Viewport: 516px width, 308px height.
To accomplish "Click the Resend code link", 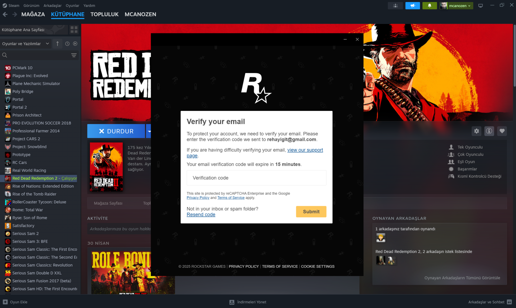I will pyautogui.click(x=201, y=214).
